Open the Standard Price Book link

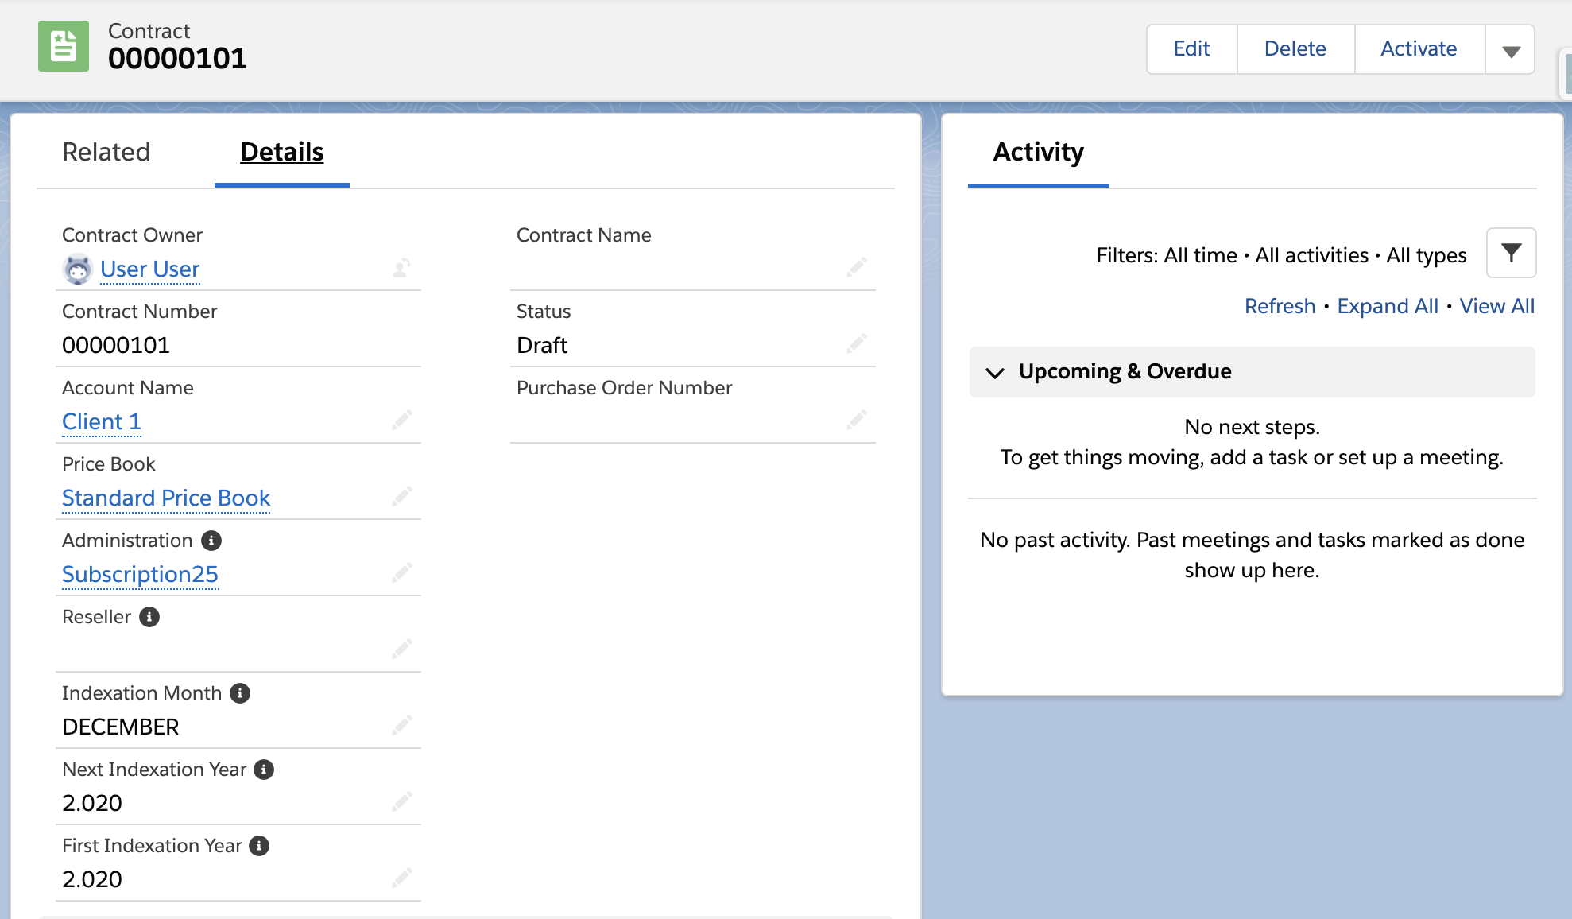click(x=166, y=498)
